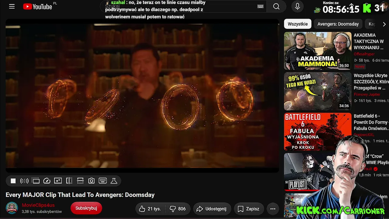Click the magnifying glass search button
The width and height of the screenshot is (389, 219).
click(x=276, y=6)
